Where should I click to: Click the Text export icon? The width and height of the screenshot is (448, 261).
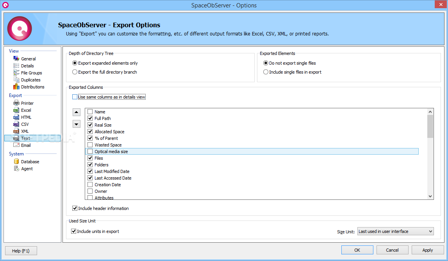[x=16, y=138]
